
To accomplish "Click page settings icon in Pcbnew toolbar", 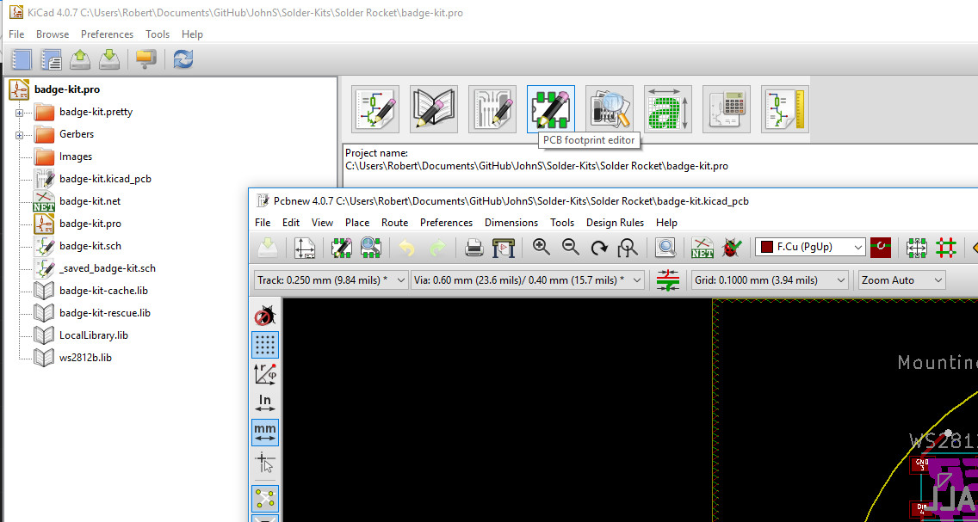I will coord(305,248).
